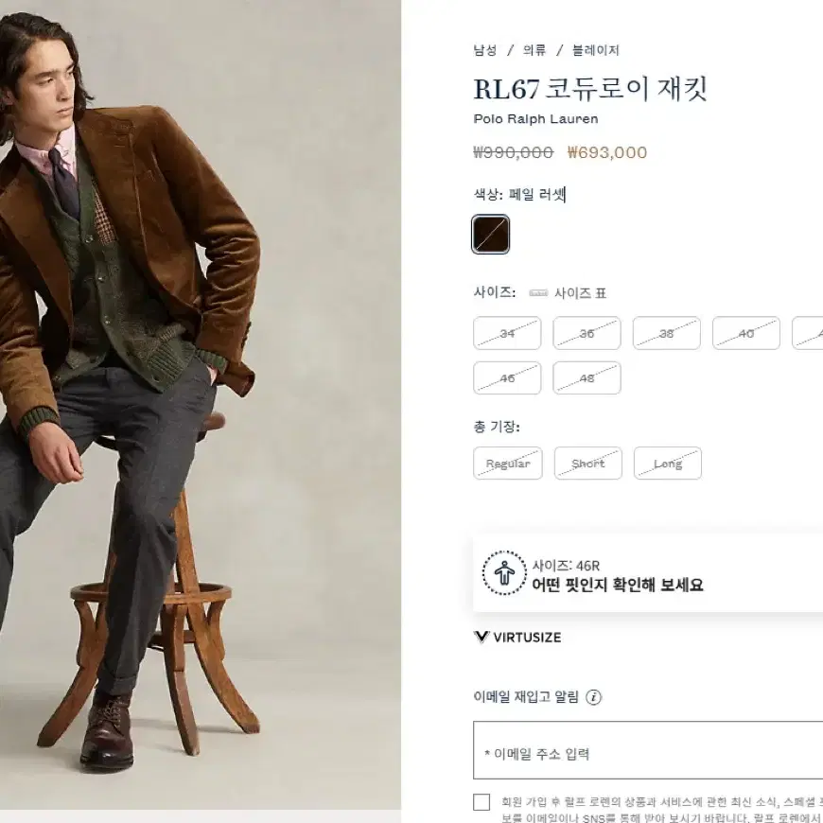Open the 사이즈 표 size chart link
823x823 pixels.
(580, 293)
